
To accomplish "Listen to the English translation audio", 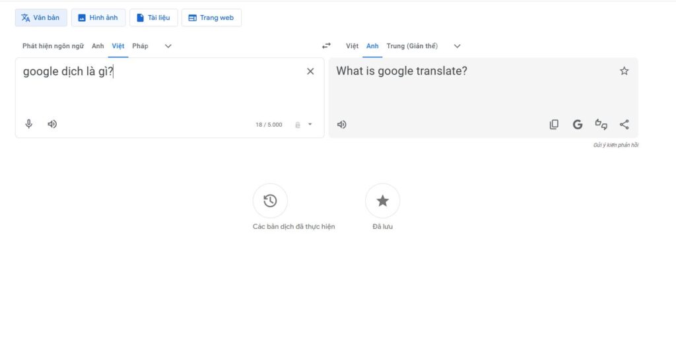I will pos(341,125).
